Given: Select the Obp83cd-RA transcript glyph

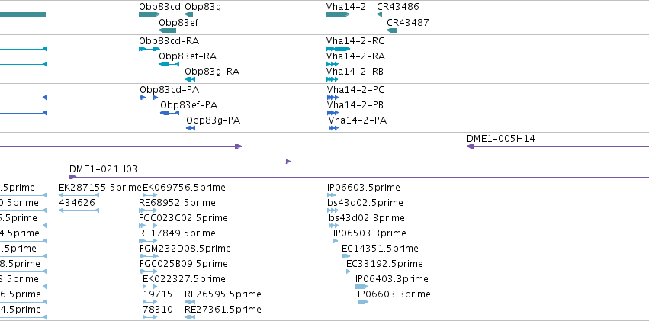Looking at the screenshot, I should [149, 49].
